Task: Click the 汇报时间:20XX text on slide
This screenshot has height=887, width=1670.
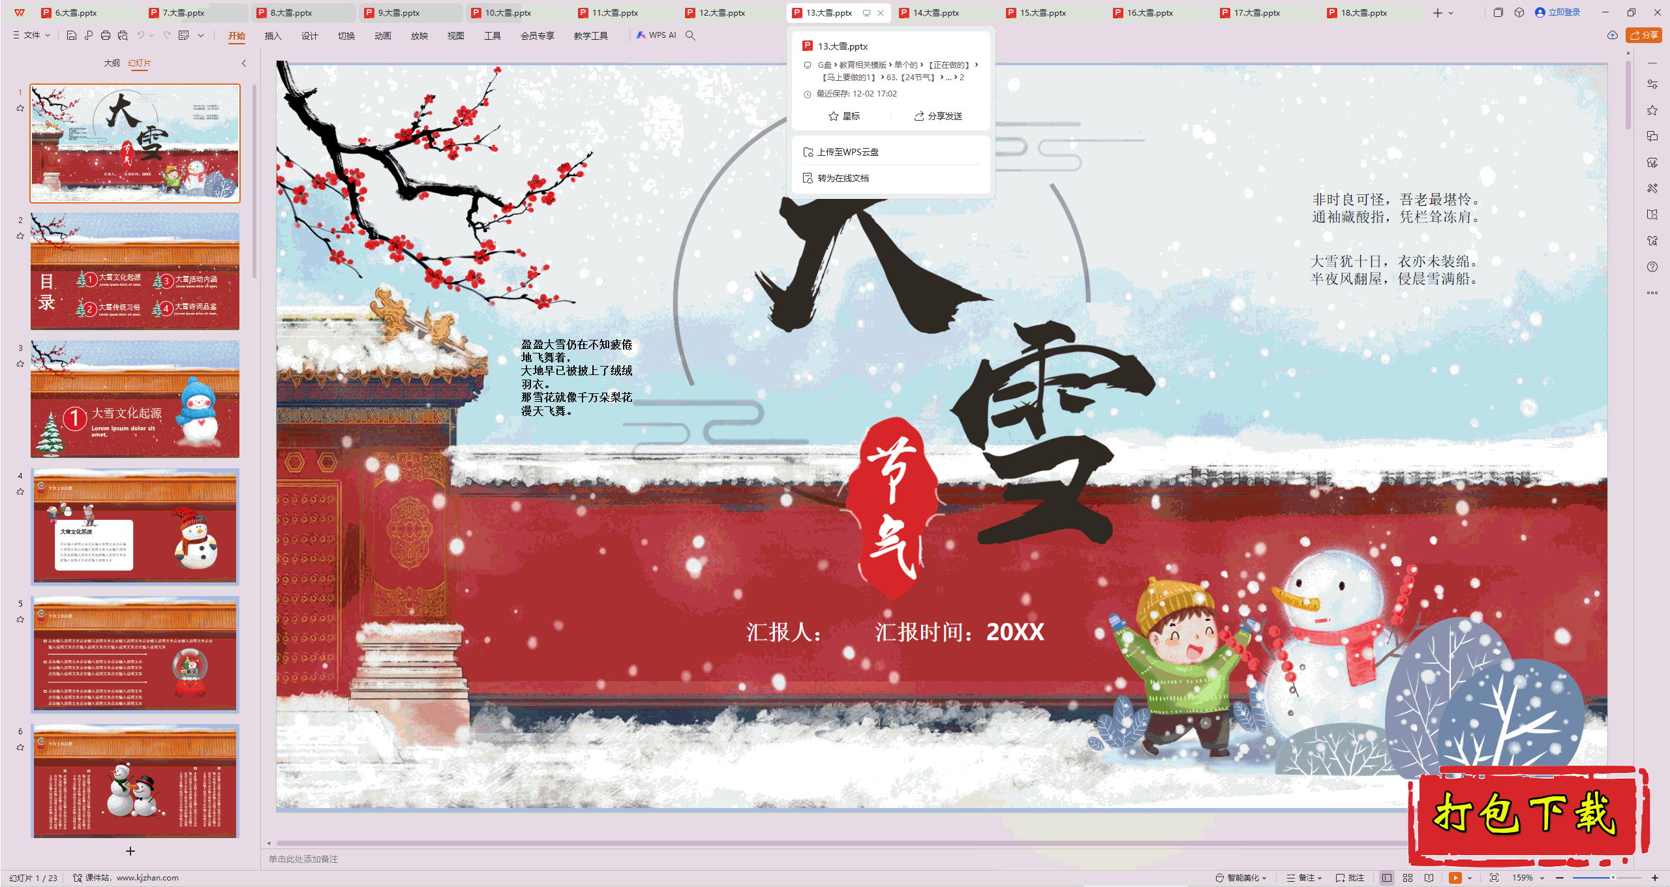Action: [x=960, y=631]
